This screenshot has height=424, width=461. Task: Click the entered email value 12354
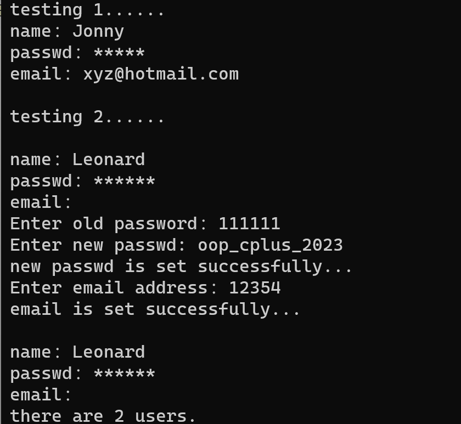tap(255, 287)
